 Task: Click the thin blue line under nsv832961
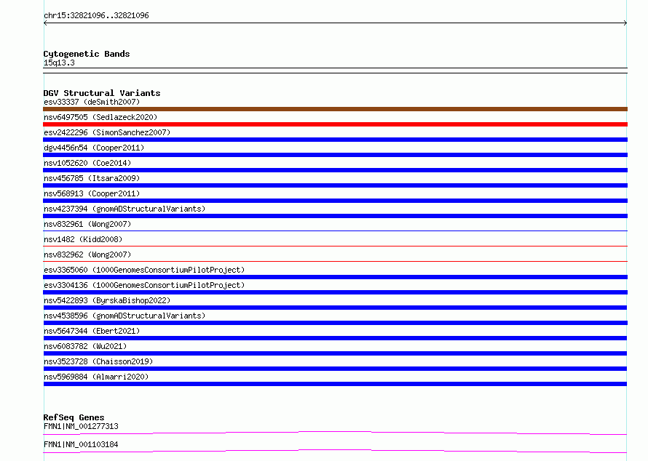point(335,230)
